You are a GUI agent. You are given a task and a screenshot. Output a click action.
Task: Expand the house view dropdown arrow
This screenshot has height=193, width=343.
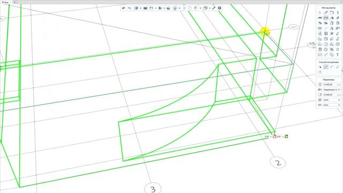210,8
